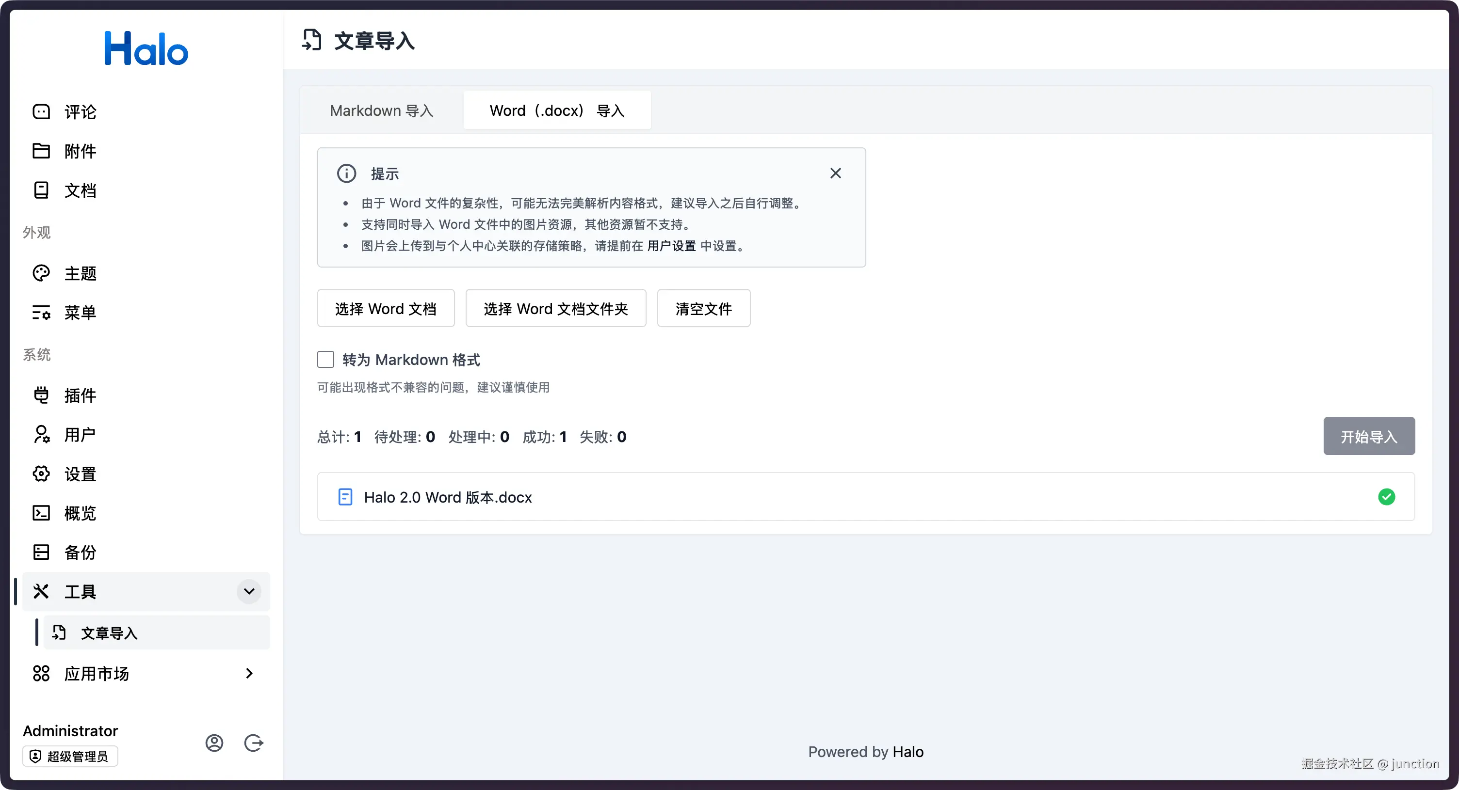Viewport: 1459px width, 790px height.
Task: Click the 开始导入 start import button
Action: pyautogui.click(x=1368, y=436)
